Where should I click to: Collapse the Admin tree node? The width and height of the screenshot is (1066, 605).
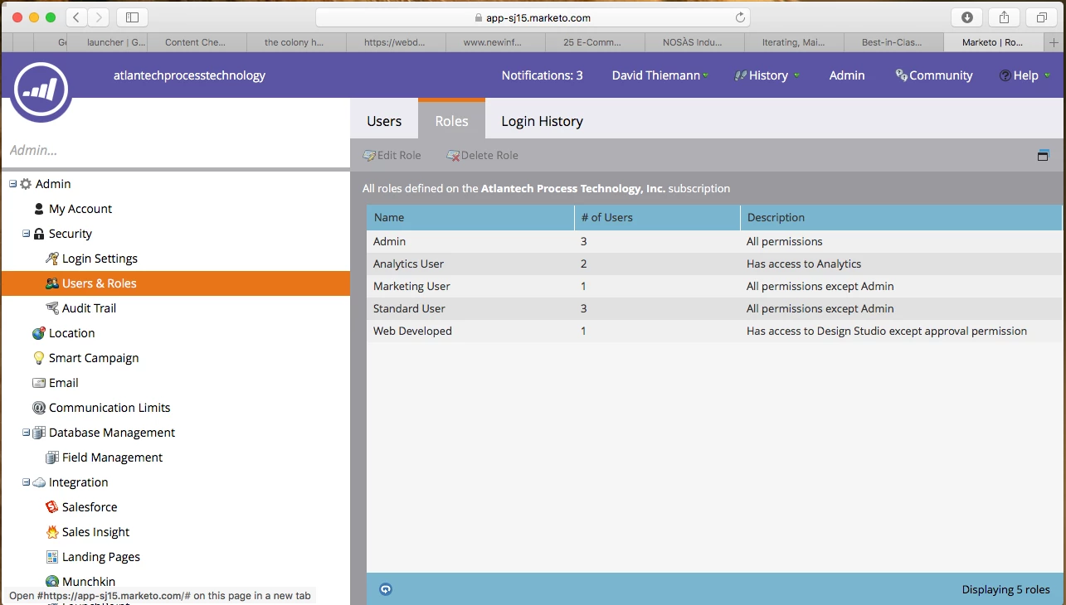tap(12, 184)
